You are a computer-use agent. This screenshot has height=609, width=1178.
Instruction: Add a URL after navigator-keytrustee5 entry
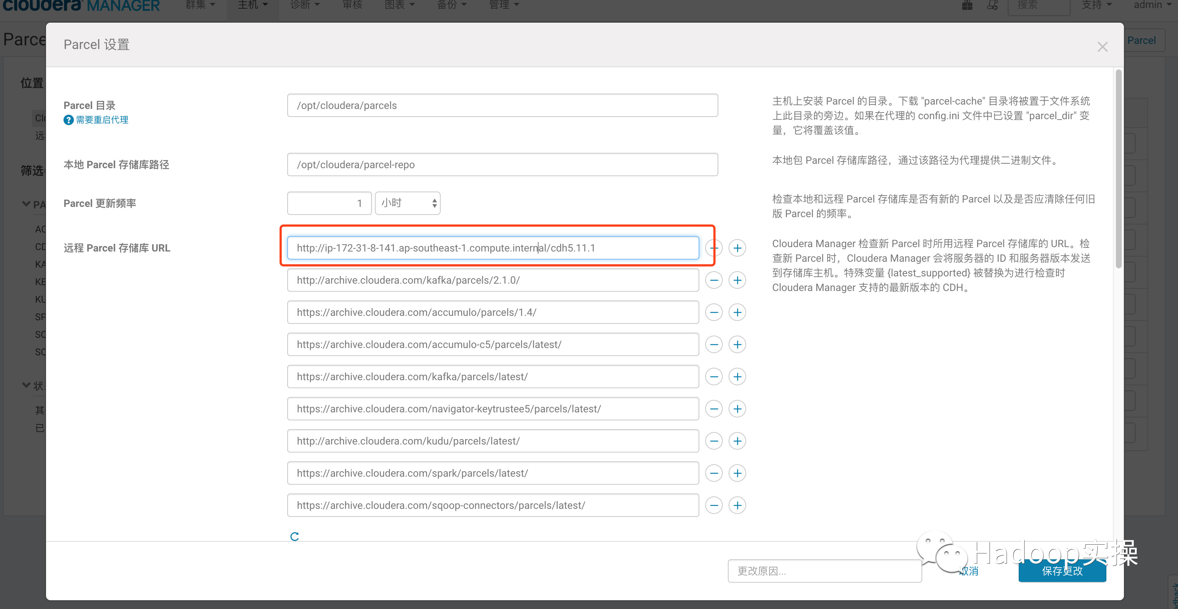pyautogui.click(x=737, y=409)
